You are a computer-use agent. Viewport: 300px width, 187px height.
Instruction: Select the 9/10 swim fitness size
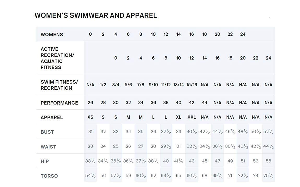tap(153, 85)
